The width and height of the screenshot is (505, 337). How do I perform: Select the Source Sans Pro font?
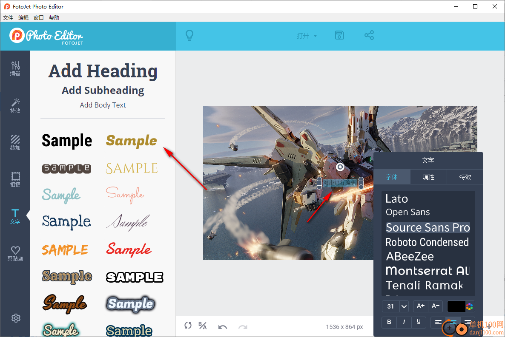(x=428, y=227)
